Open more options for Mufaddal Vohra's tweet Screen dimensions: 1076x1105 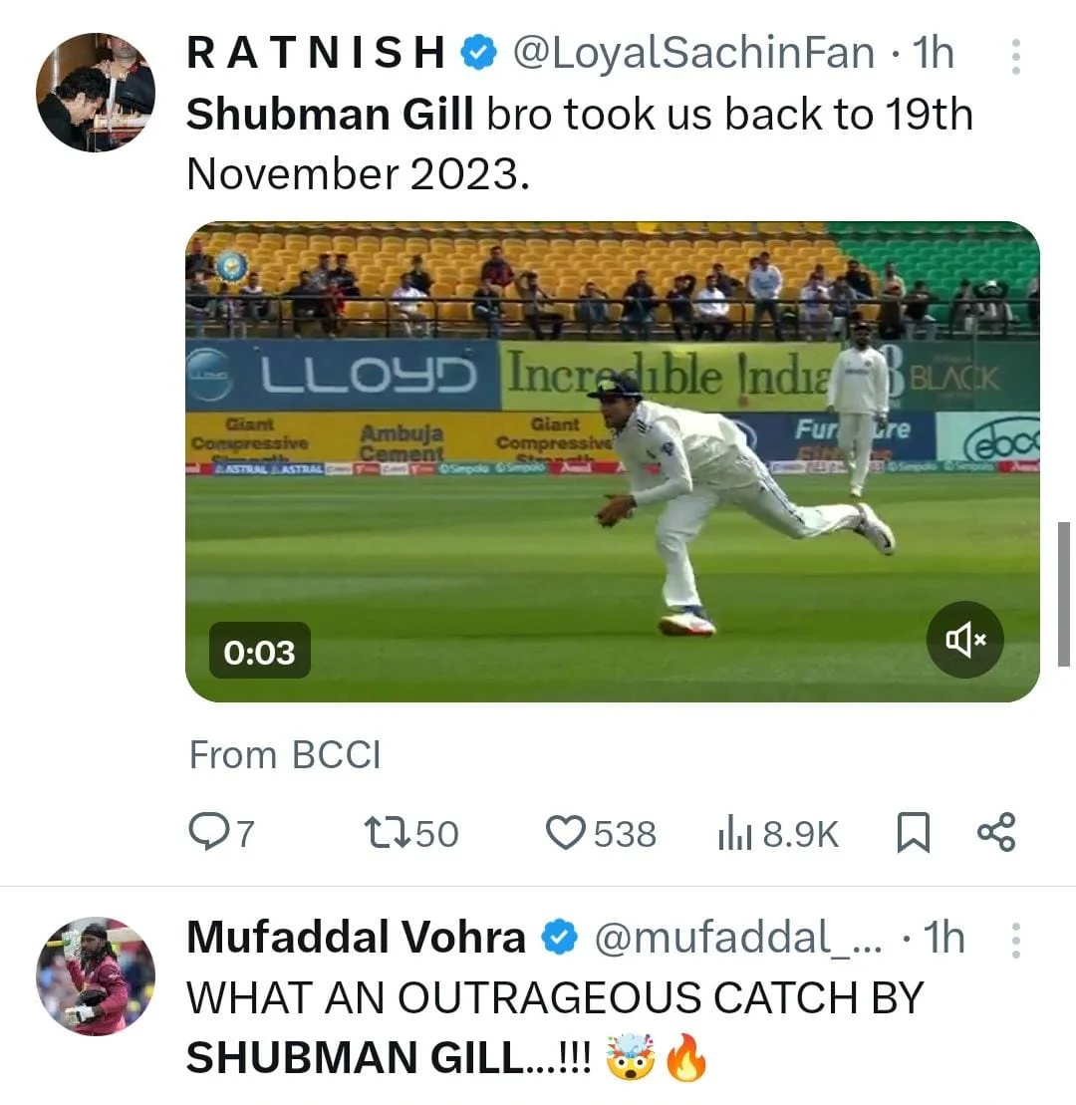(1015, 941)
